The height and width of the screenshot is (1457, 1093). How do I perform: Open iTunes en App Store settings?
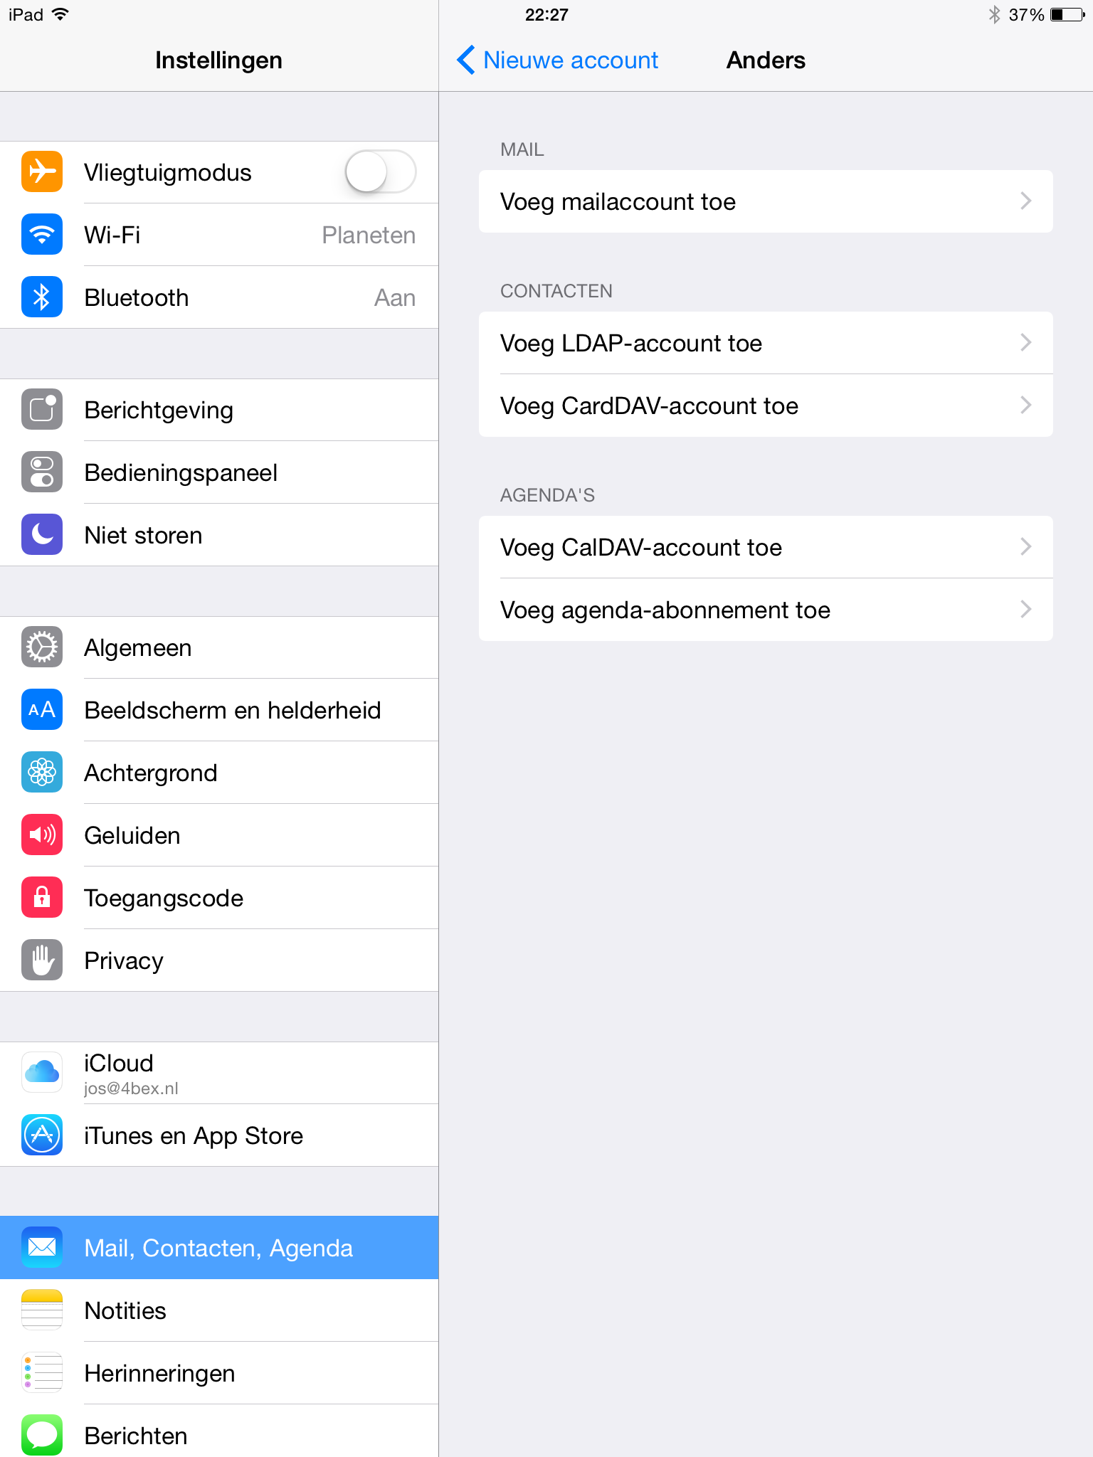point(219,1135)
